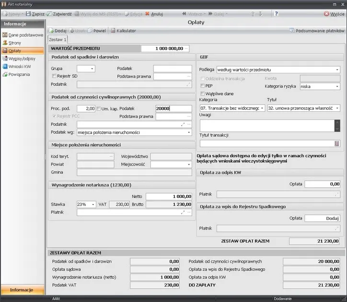Click the Netto amount input field

(x=168, y=197)
